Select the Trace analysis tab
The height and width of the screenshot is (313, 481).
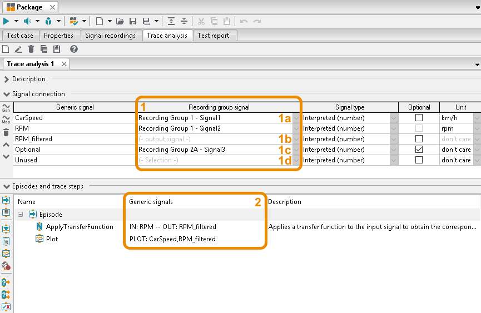point(167,35)
